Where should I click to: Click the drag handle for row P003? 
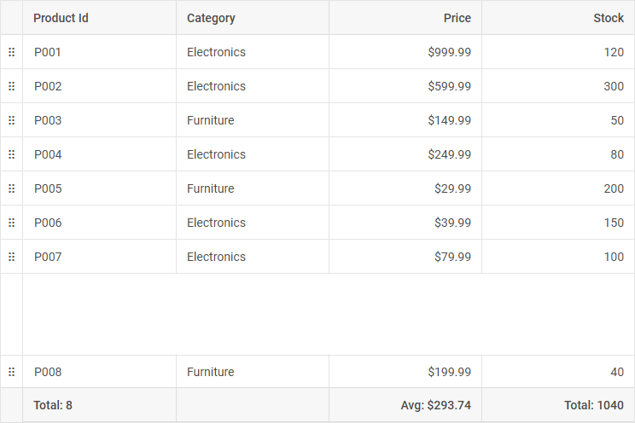click(x=11, y=120)
